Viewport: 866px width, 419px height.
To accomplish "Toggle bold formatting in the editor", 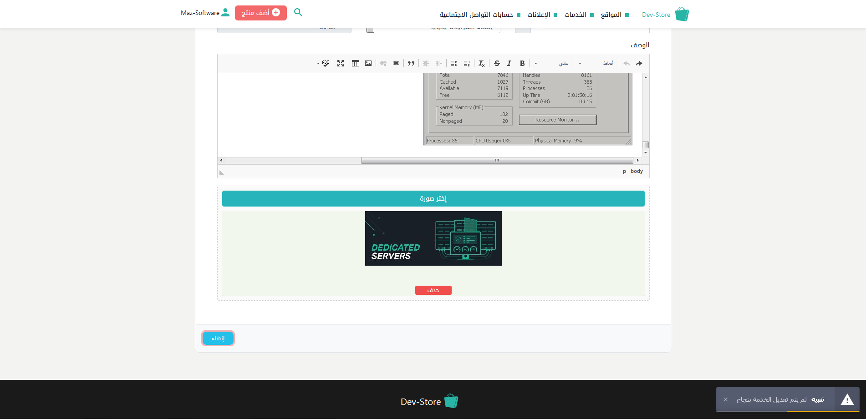I will point(522,63).
